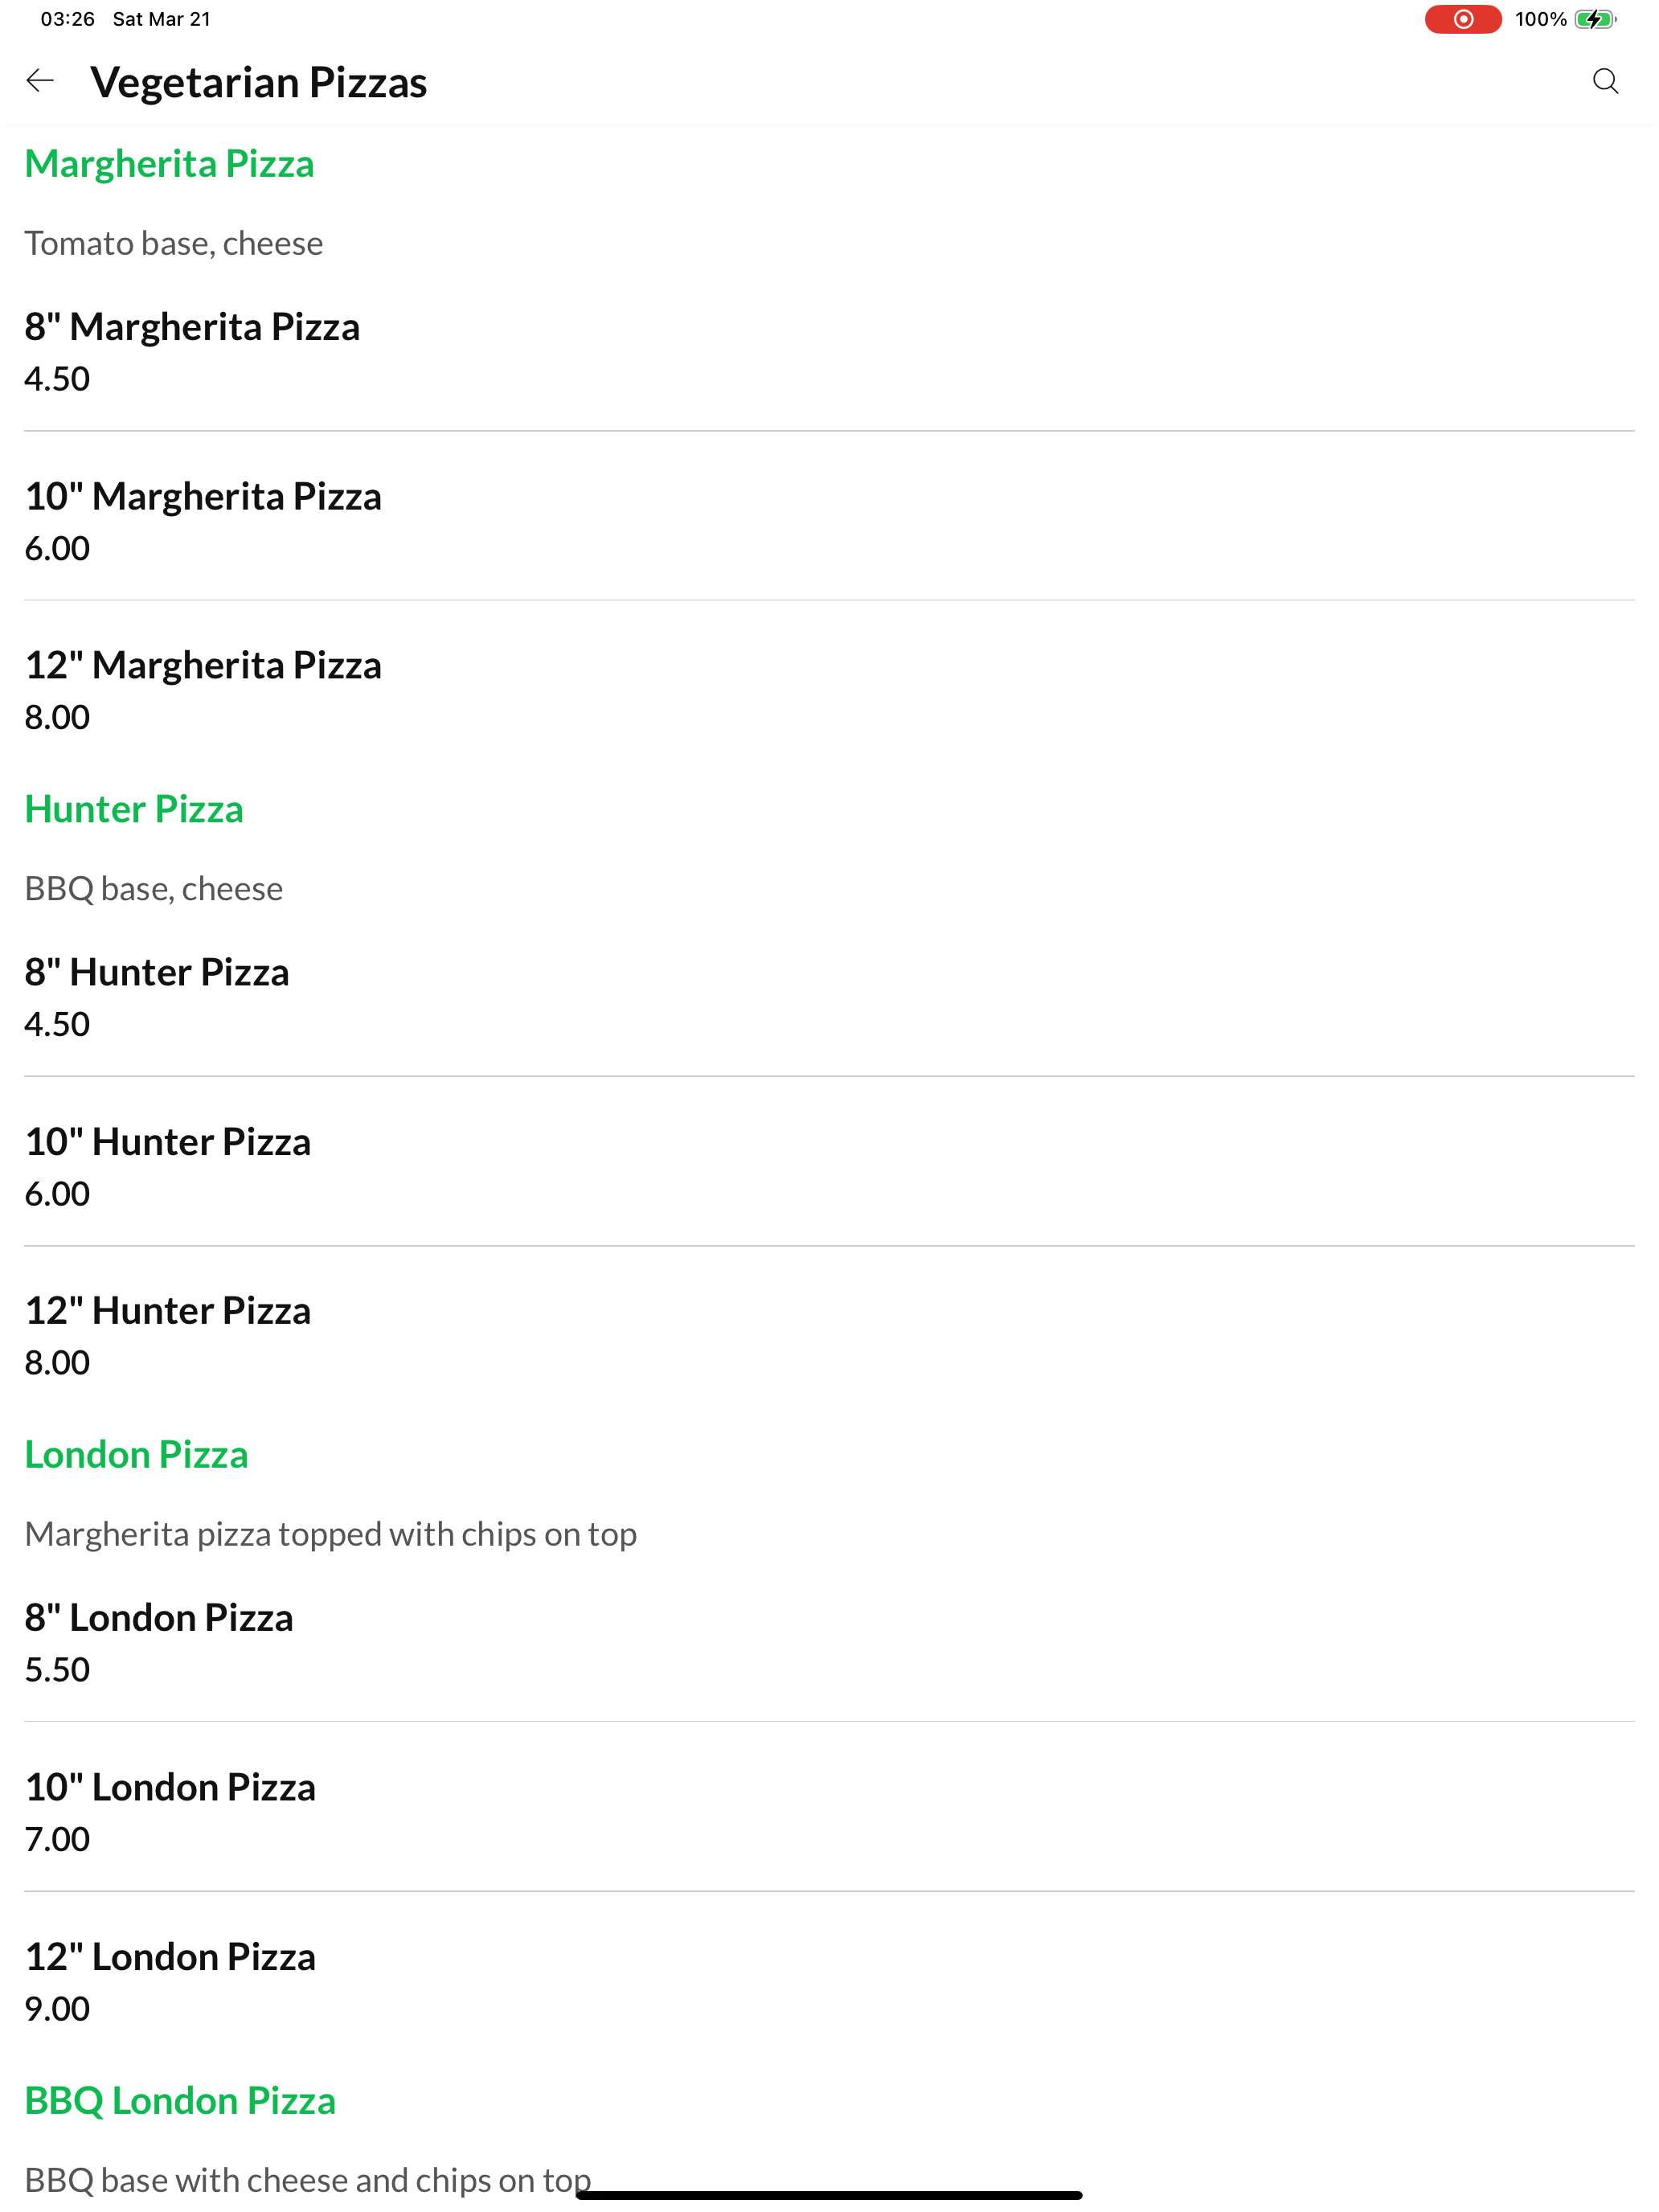
Task: Tap the BBQ London Pizza heading
Action: (180, 2100)
